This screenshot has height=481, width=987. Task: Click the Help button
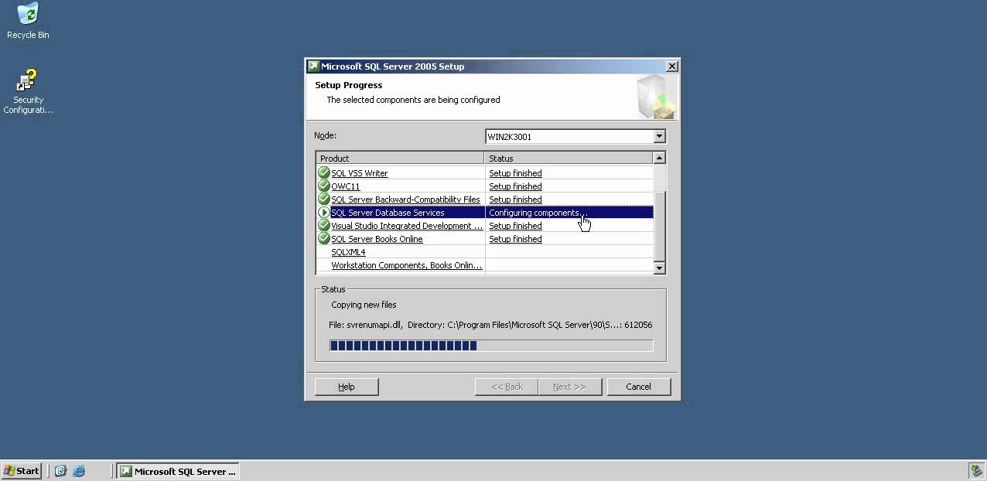coord(347,387)
